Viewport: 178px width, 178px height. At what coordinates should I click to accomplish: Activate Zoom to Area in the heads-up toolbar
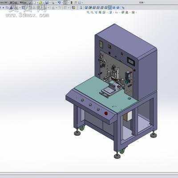pyautogui.click(x=92, y=12)
